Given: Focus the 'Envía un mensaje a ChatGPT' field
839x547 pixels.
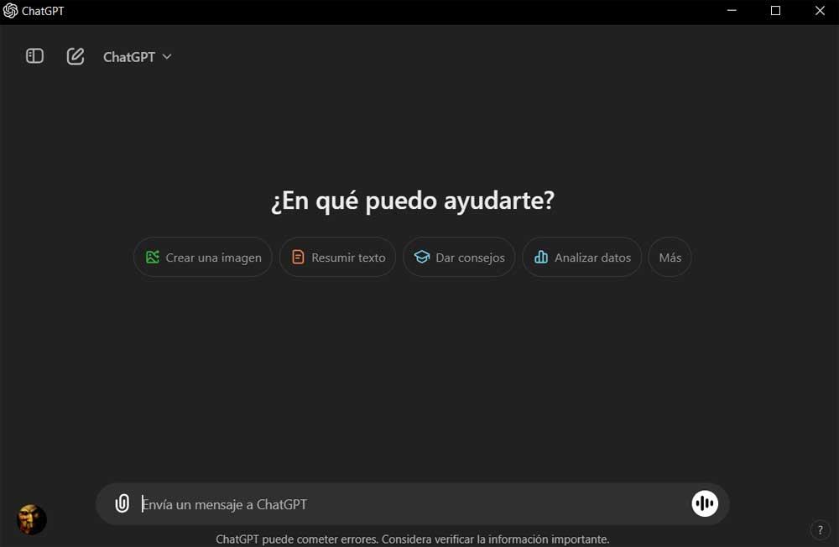Looking at the screenshot, I should [x=412, y=504].
